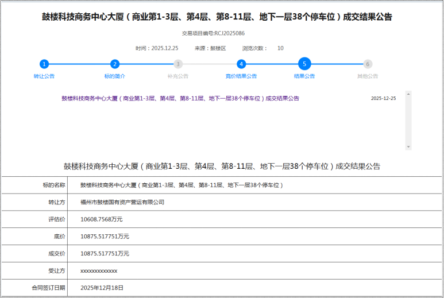Click the 成交价 value 10875.517751万元

tap(105, 253)
